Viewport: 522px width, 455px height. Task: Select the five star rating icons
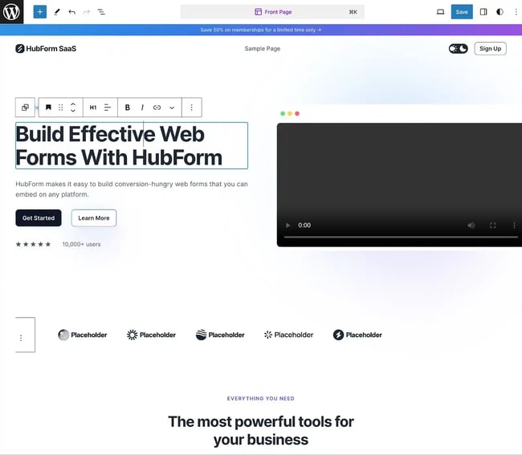33,244
